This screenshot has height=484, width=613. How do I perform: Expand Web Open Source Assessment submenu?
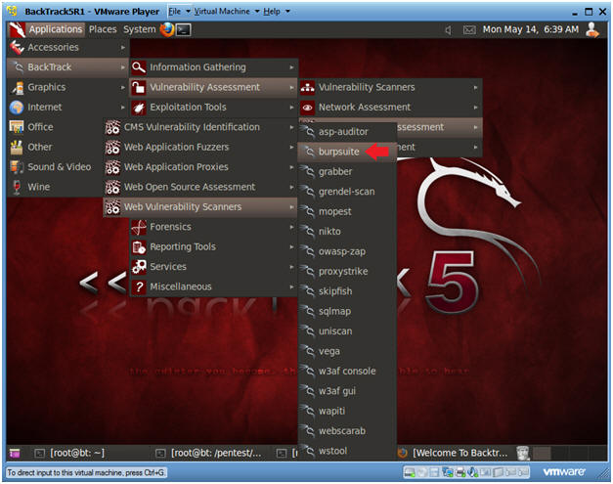pos(199,187)
